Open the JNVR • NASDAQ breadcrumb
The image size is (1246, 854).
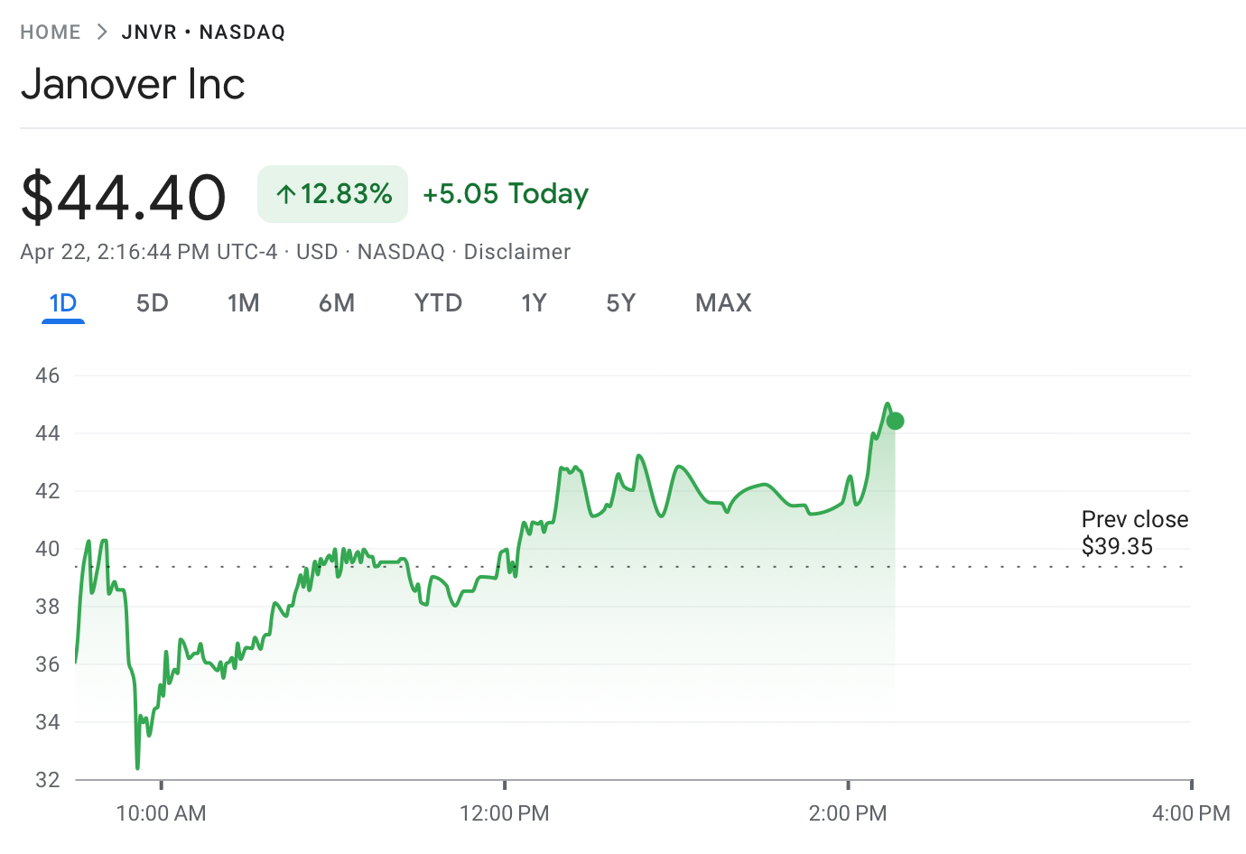(203, 32)
